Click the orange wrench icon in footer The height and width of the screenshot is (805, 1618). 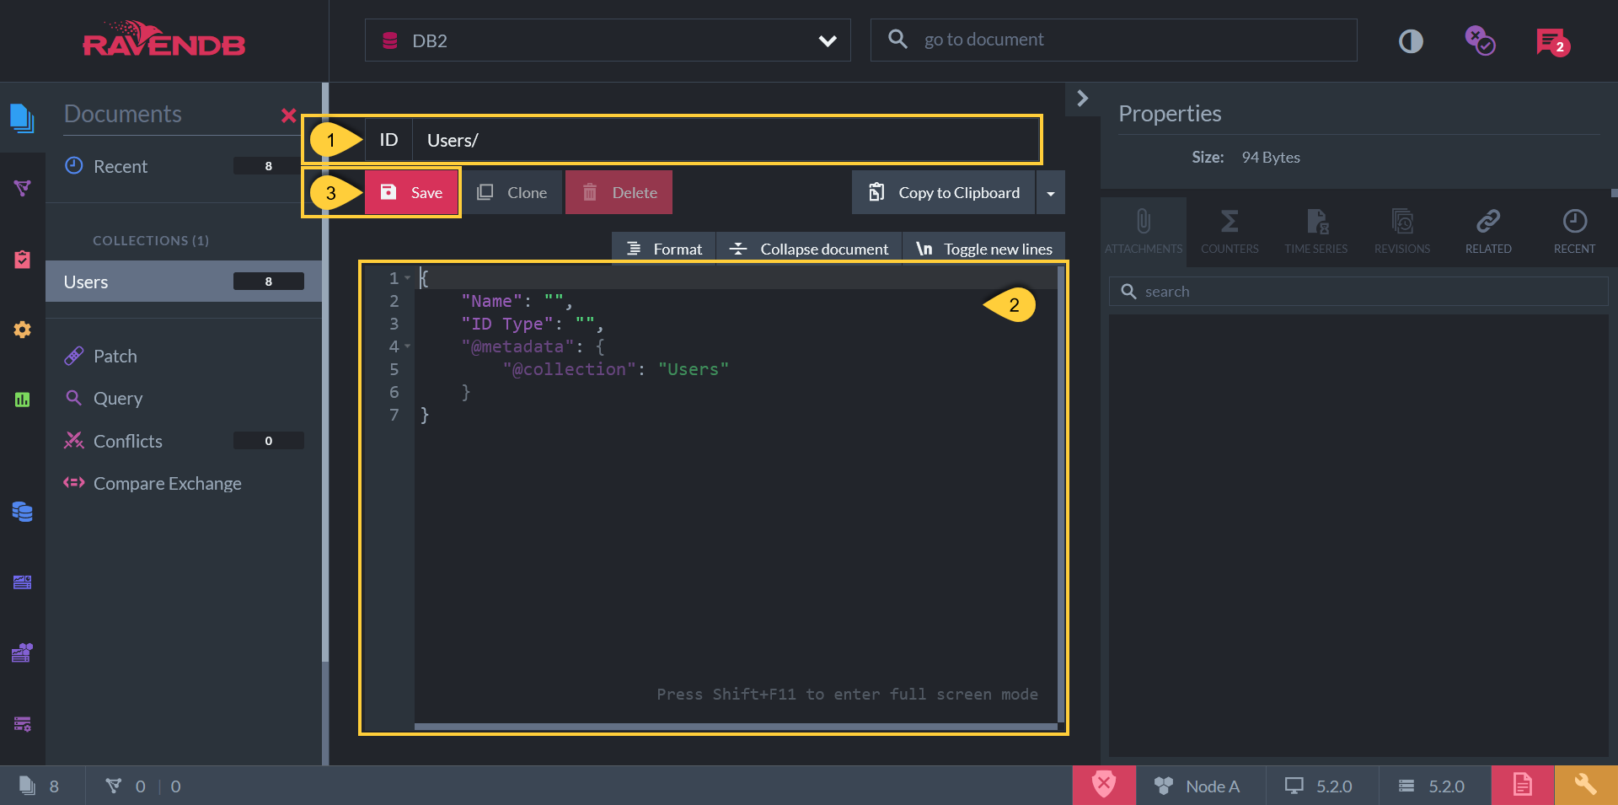1586,785
